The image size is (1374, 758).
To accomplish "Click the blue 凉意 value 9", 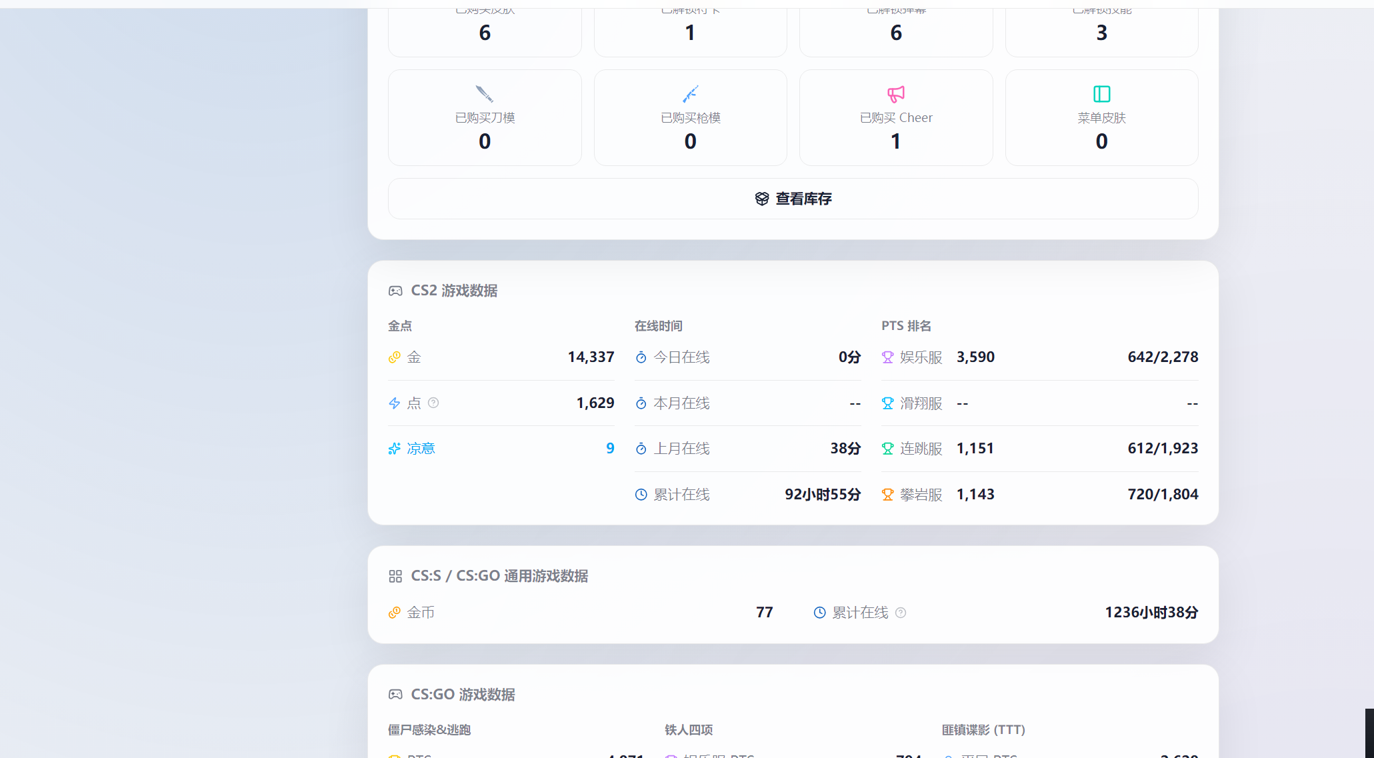I will (x=610, y=449).
